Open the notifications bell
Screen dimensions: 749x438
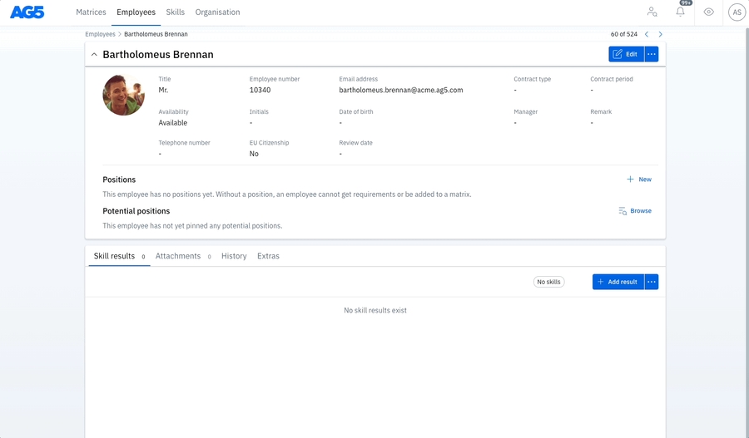680,12
